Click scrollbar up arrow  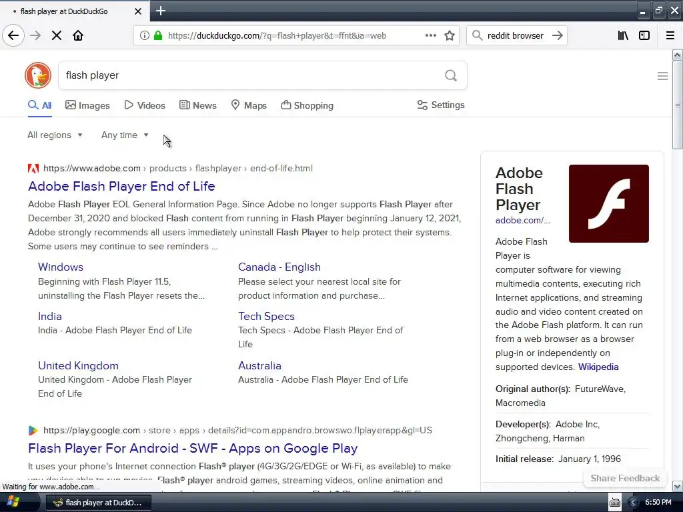pos(677,55)
